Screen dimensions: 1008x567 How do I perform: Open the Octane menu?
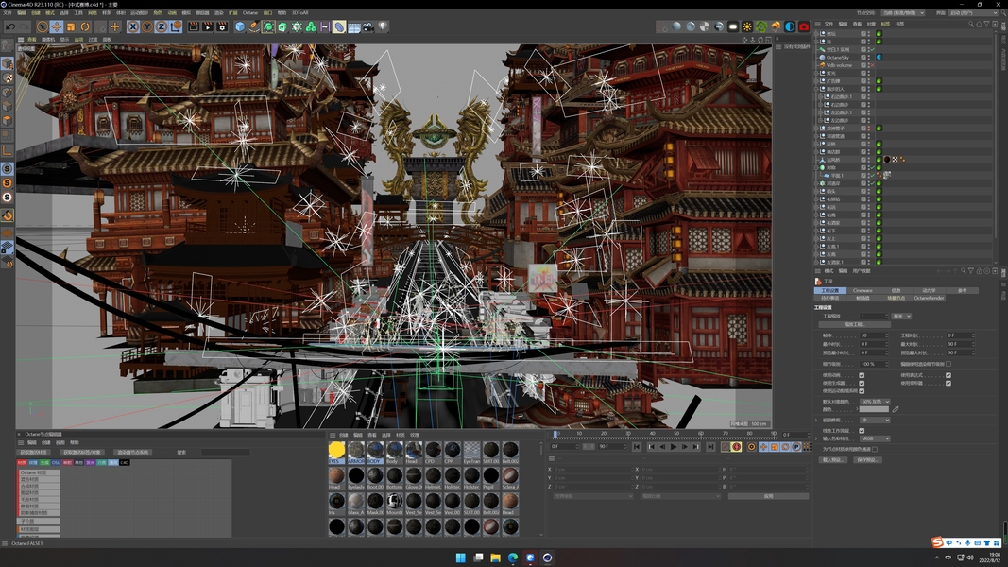[x=250, y=12]
